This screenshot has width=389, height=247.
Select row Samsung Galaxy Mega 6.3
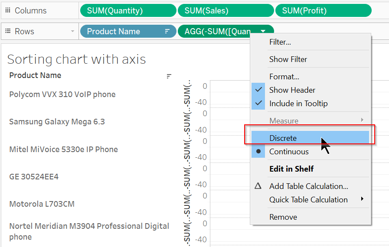click(57, 122)
